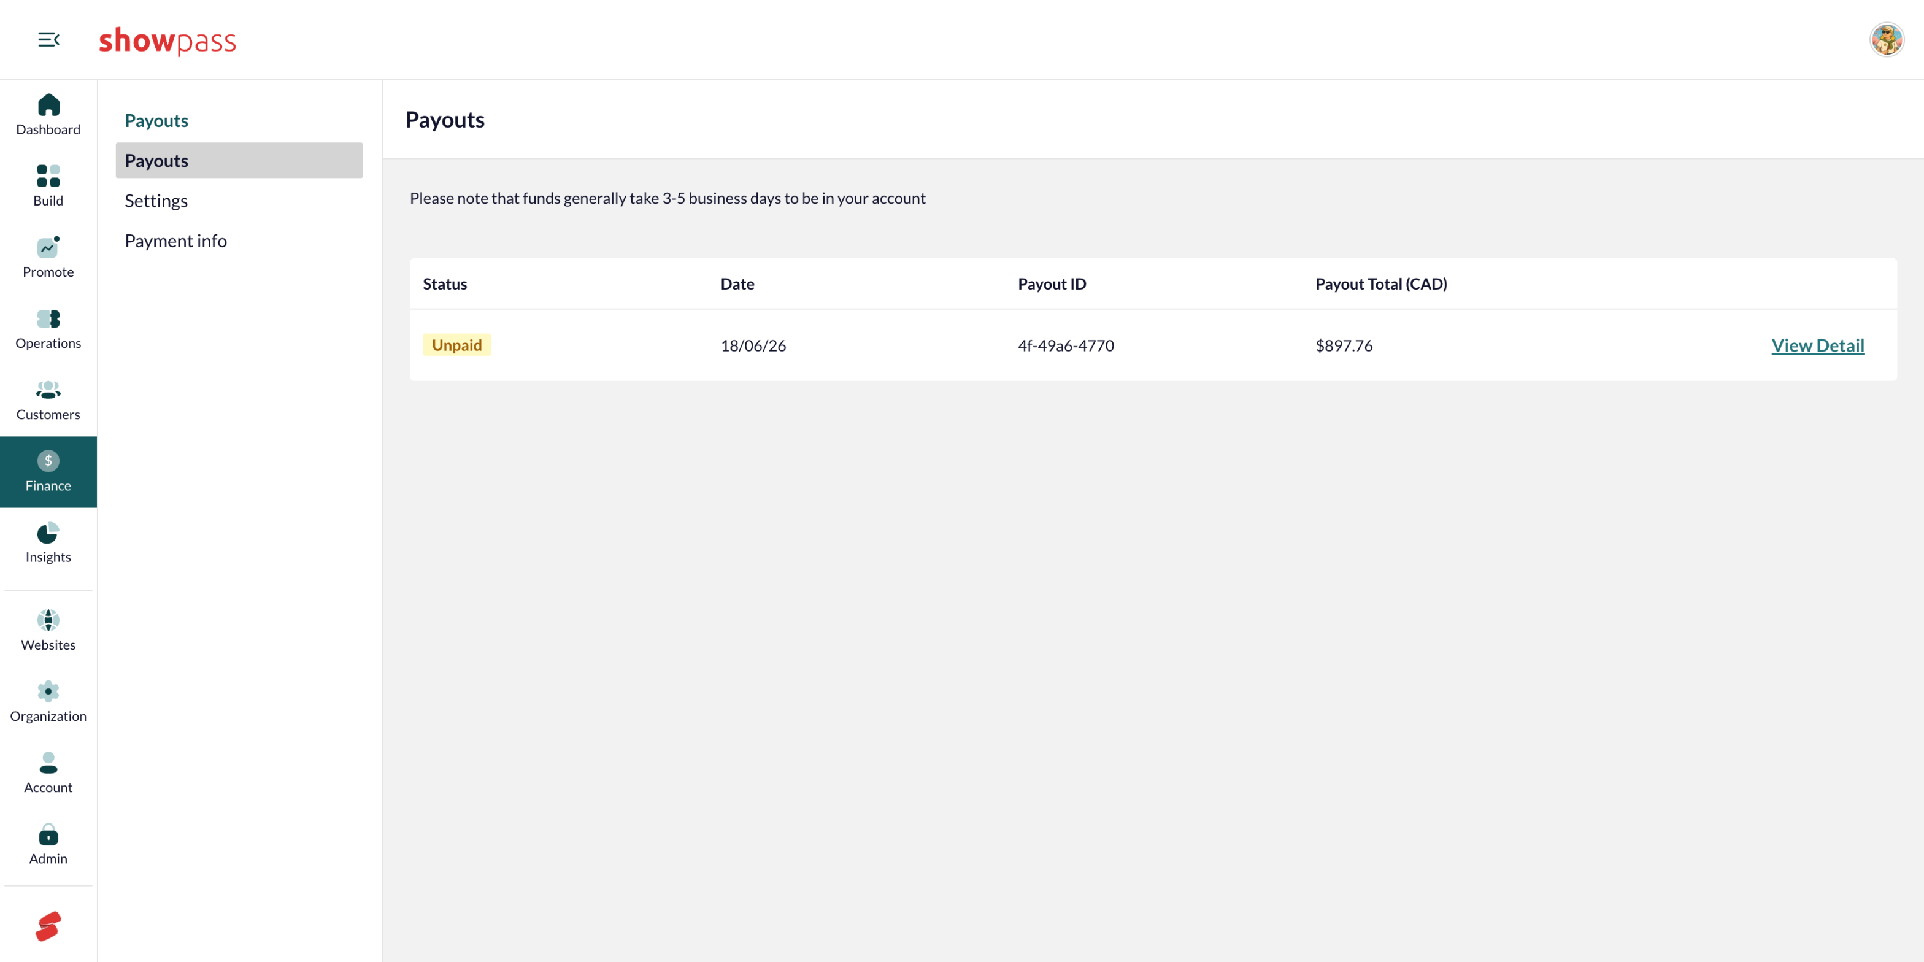This screenshot has height=962, width=1924.
Task: Select the Finance section
Action: tap(48, 472)
